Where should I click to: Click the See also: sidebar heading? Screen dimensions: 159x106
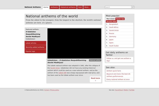click(x=111, y=67)
